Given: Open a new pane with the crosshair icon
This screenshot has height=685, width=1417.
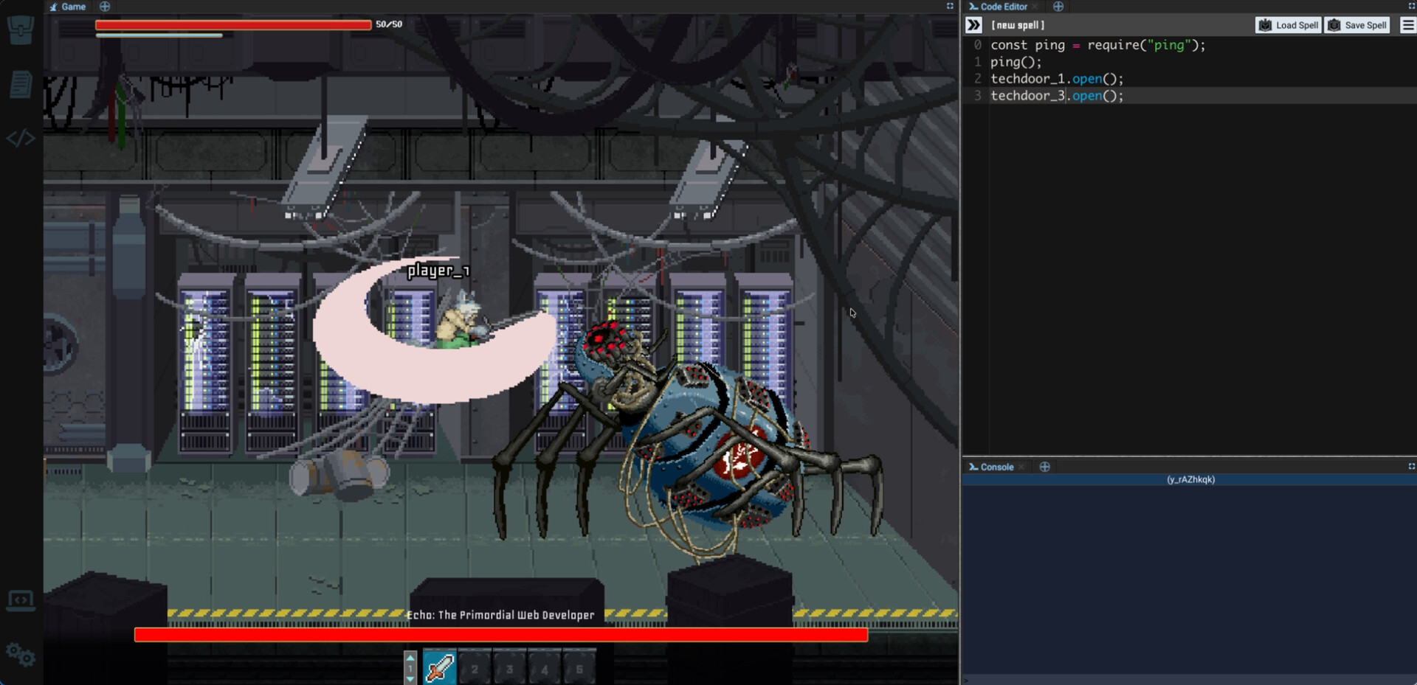Looking at the screenshot, I should click(1059, 6).
